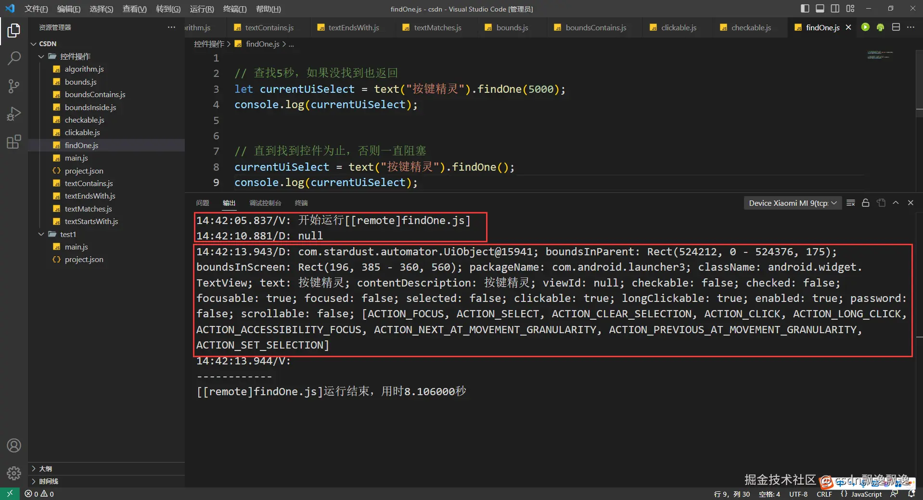
Task: Click the green Android save-to-device icon
Action: tap(880, 27)
